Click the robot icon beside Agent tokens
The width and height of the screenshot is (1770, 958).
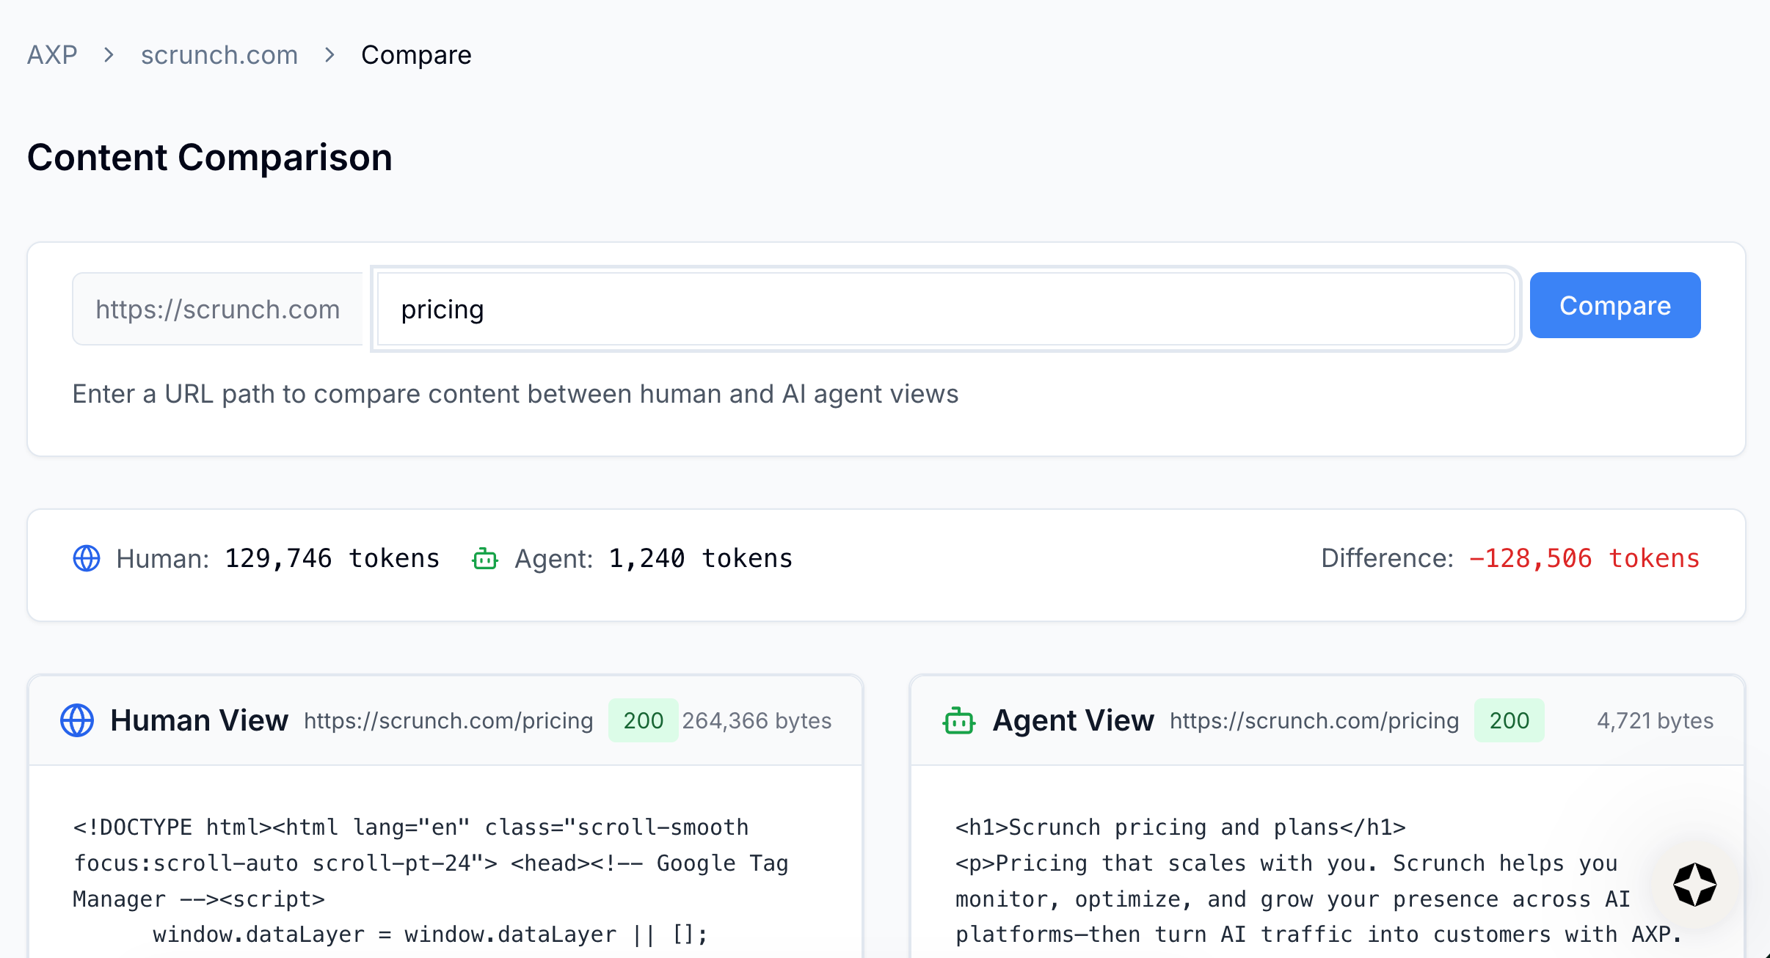coord(485,558)
